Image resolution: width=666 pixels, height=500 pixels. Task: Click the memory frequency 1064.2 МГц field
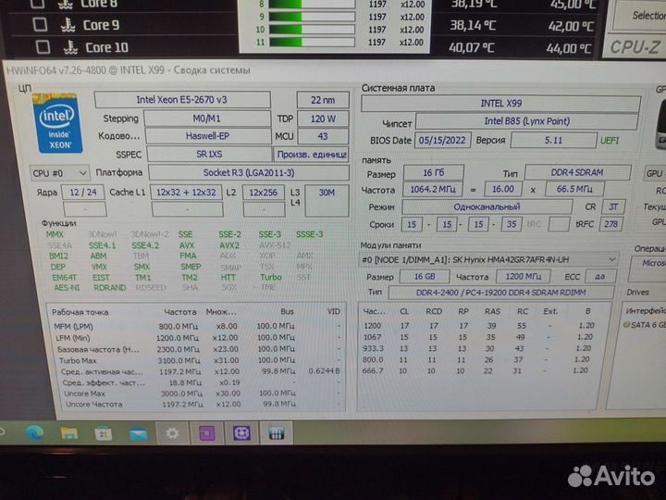point(433,189)
